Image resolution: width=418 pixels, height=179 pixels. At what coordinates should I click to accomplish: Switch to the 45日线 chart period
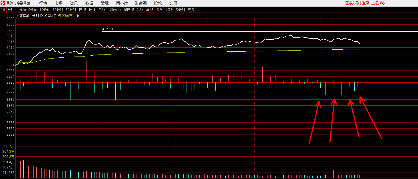click(128, 10)
